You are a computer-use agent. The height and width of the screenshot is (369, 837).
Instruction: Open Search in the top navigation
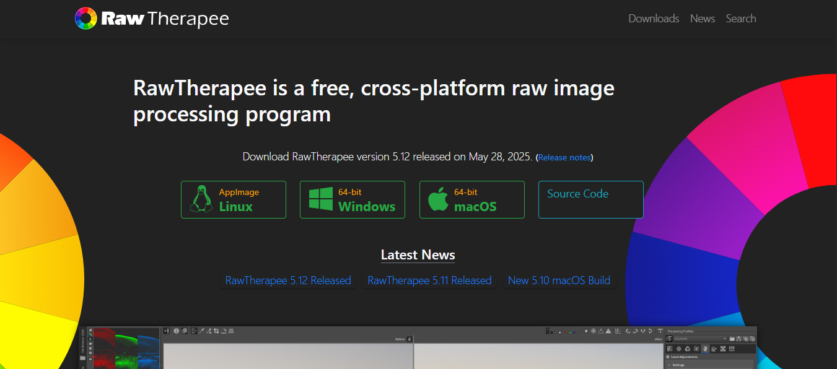741,19
